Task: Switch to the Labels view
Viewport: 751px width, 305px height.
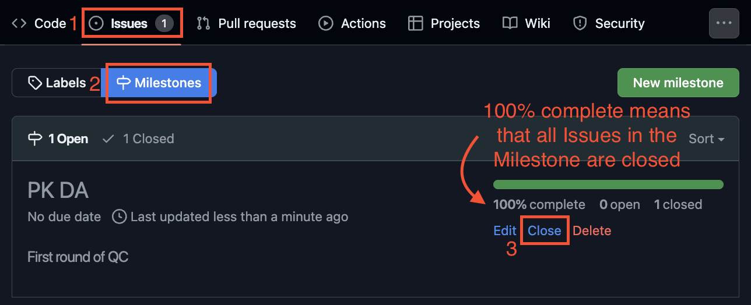Action: 57,83
